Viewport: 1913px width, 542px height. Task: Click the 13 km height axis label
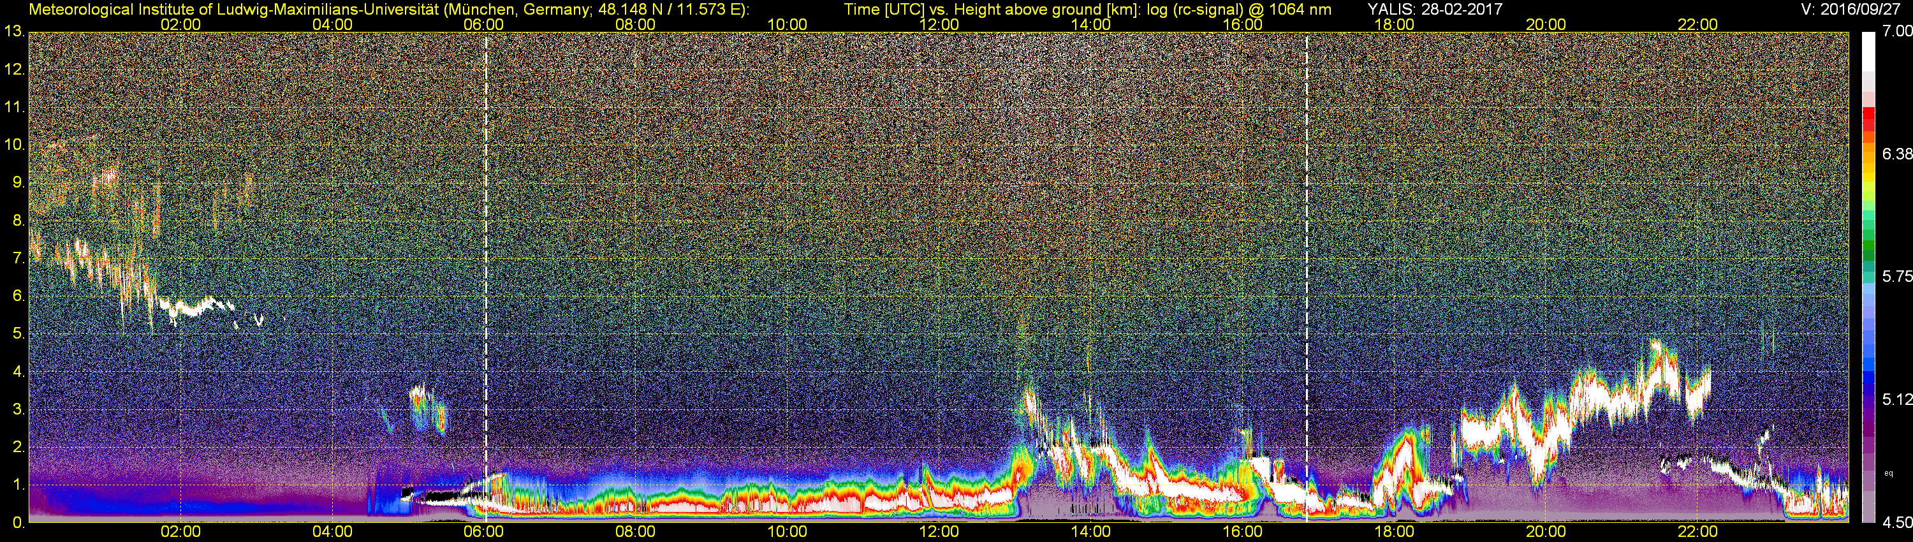coord(14,31)
